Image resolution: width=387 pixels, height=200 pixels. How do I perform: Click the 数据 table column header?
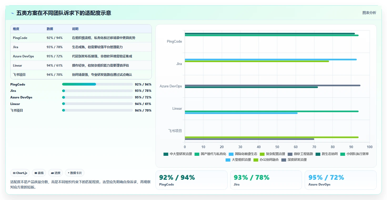pyautogui.click(x=50, y=29)
